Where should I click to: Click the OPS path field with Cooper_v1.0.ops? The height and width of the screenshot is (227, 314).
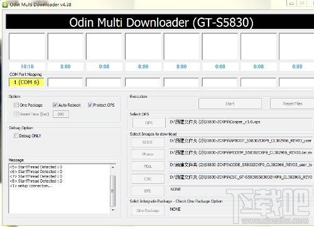click(241, 122)
